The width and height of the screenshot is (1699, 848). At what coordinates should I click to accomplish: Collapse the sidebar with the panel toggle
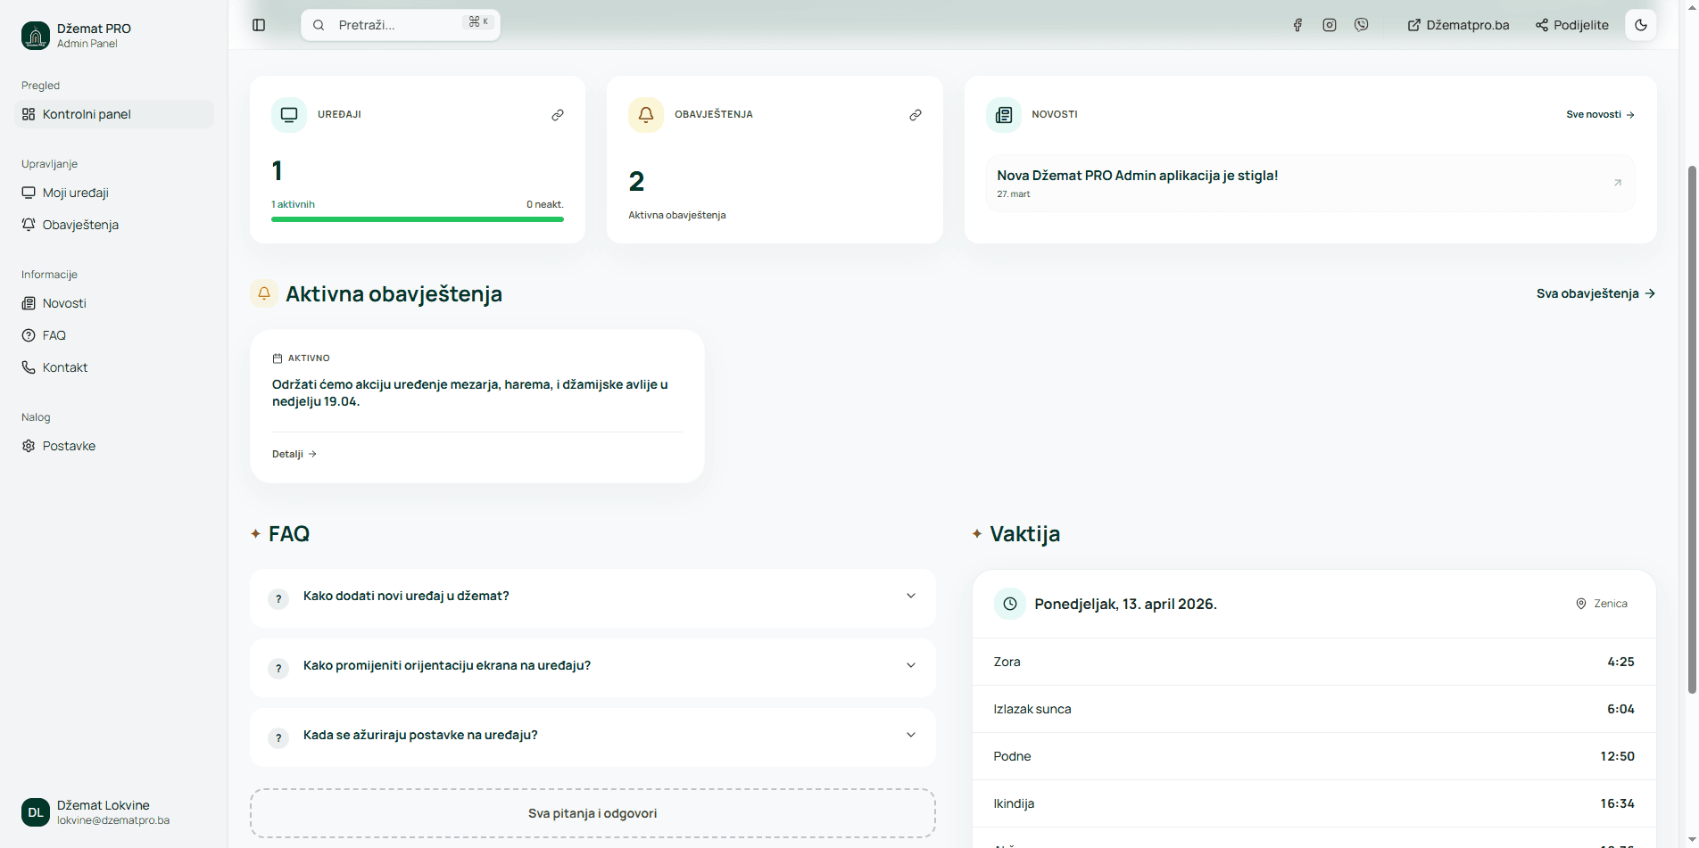(x=259, y=25)
